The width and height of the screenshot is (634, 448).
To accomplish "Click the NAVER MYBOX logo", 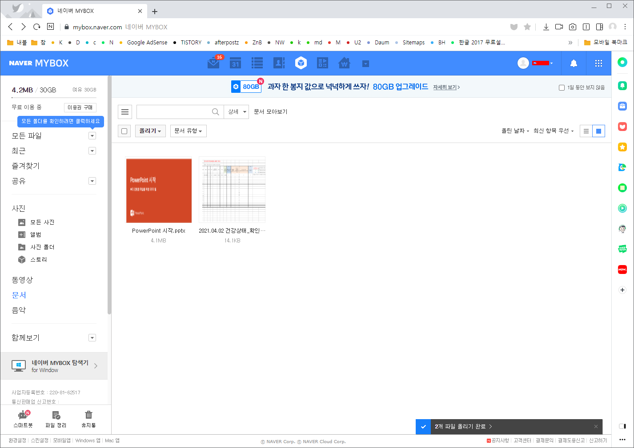I will point(39,63).
